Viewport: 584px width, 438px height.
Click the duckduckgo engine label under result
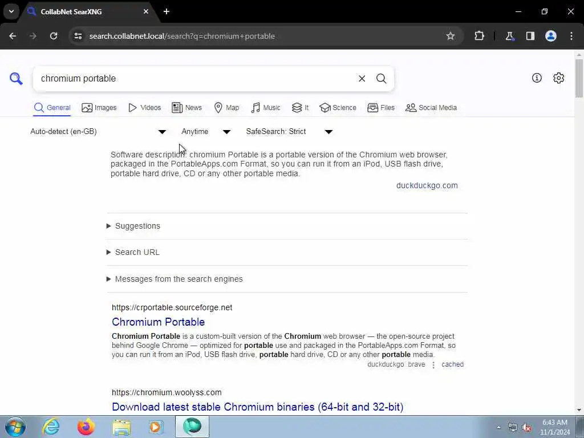pyautogui.click(x=386, y=364)
